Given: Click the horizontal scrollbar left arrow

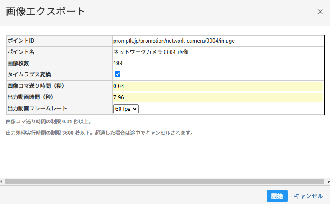Looking at the screenshot, I should pyautogui.click(x=1, y=181).
